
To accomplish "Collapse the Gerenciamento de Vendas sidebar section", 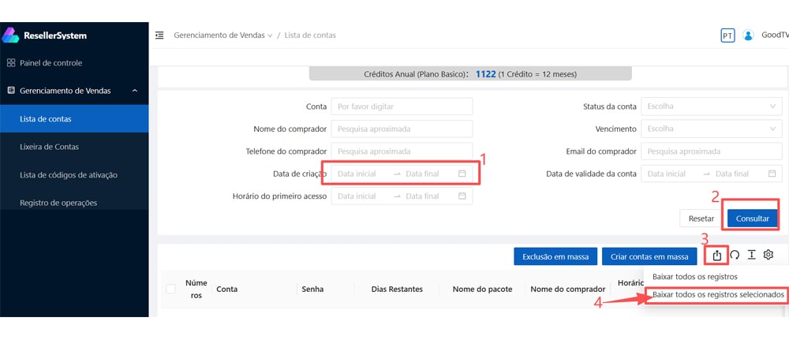I will pos(134,91).
